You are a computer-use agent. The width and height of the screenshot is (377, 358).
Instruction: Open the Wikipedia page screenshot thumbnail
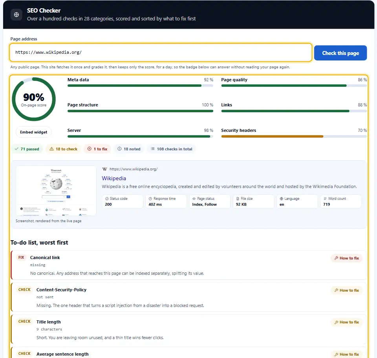pyautogui.click(x=56, y=191)
